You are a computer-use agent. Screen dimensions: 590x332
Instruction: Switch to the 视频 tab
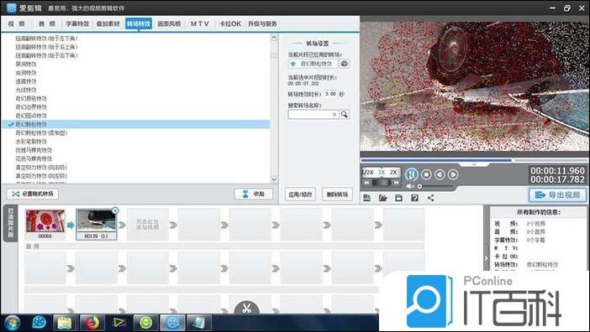click(17, 23)
